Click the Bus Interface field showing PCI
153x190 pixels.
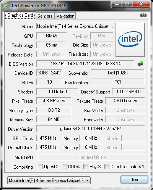point(117,82)
